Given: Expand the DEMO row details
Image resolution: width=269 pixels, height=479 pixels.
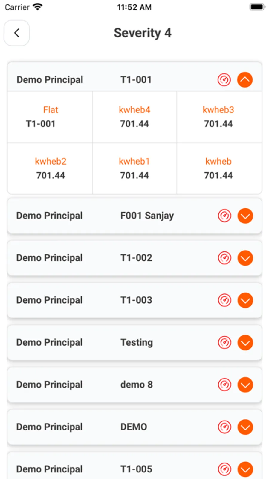Looking at the screenshot, I should (245, 427).
